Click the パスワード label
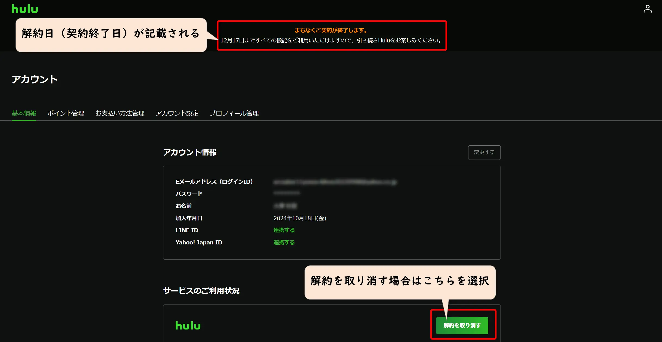Image resolution: width=662 pixels, height=342 pixels. 189,194
